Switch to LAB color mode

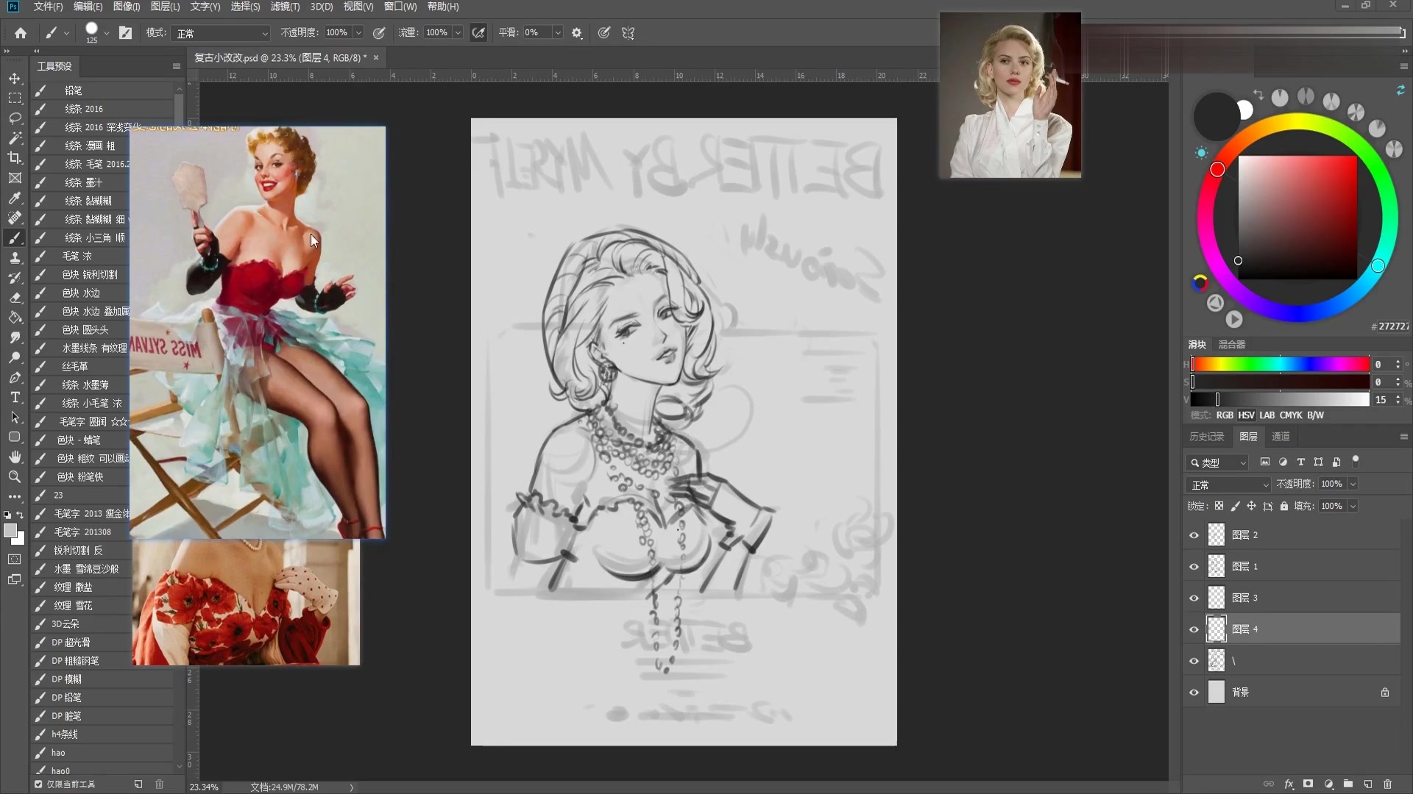[1267, 415]
